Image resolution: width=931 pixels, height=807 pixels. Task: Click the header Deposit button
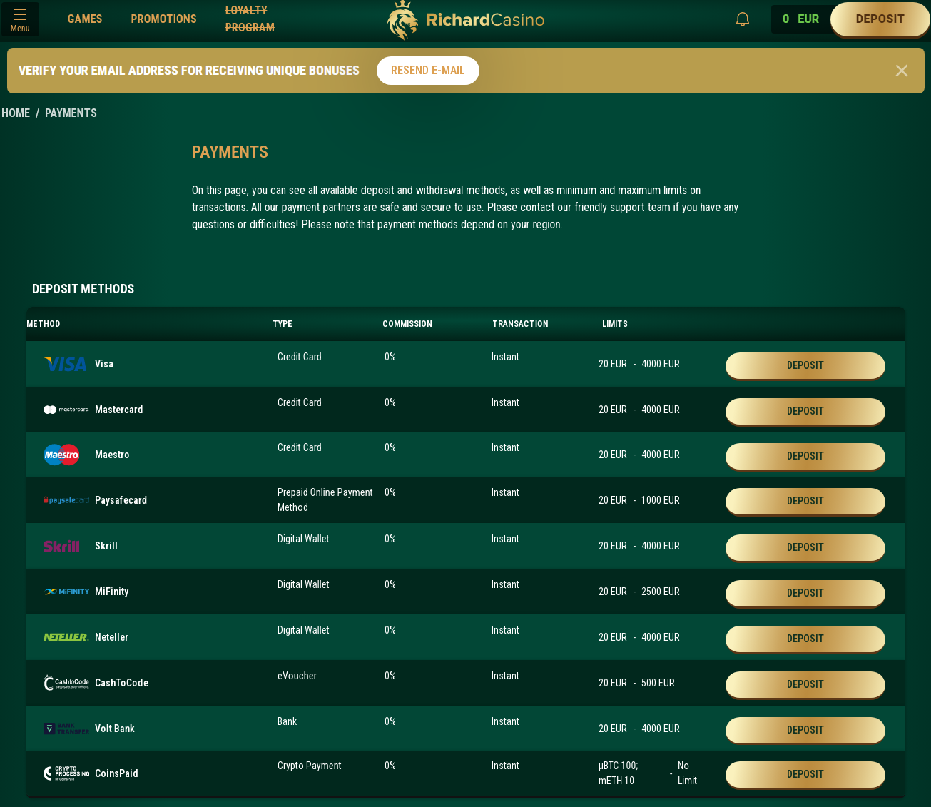pos(880,19)
